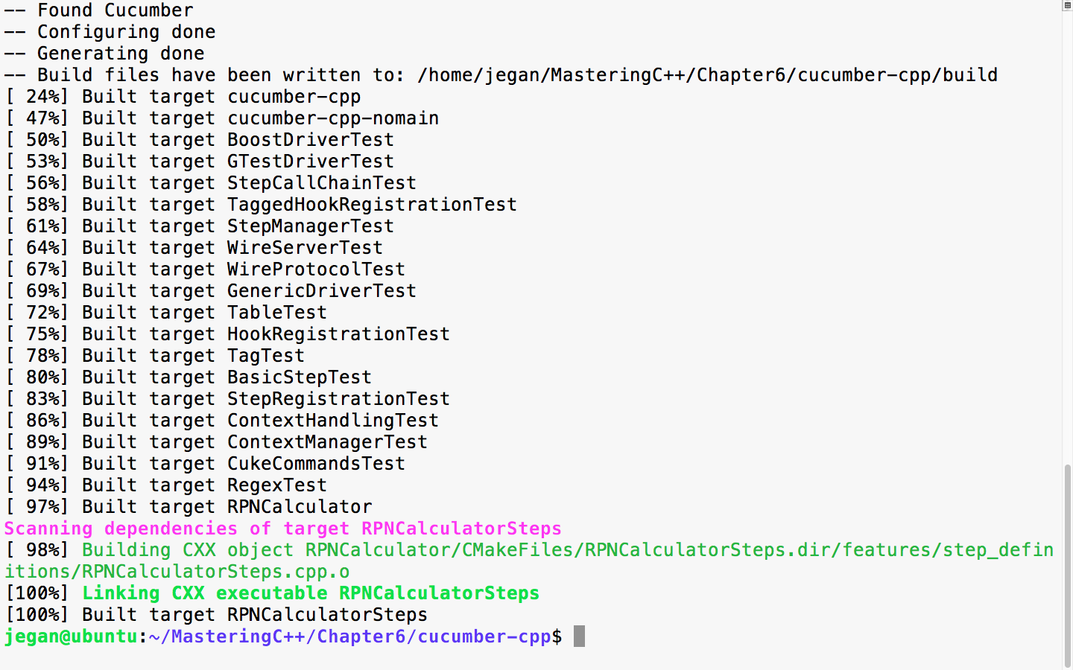This screenshot has width=1073, height=670.
Task: Click the RPNCalculatorSteps.cpp.o file name text
Action: coord(215,572)
